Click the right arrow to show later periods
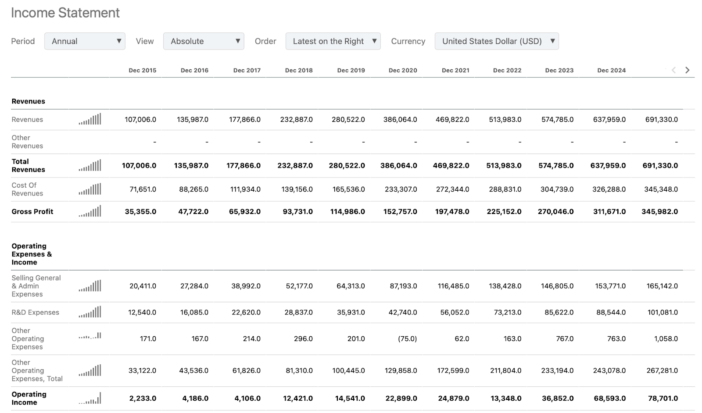The height and width of the screenshot is (413, 702). (688, 70)
